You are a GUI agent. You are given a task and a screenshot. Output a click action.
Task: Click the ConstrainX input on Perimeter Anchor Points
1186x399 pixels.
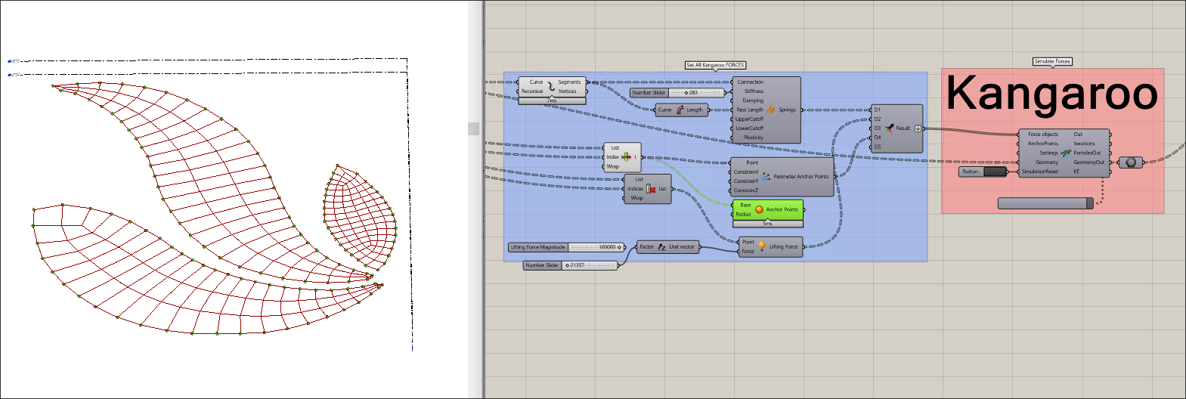pos(746,172)
